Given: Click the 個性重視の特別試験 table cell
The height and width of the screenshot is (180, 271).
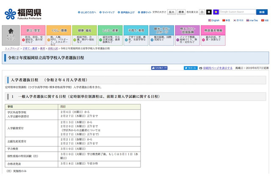Looking at the screenshot, I should [31, 156].
